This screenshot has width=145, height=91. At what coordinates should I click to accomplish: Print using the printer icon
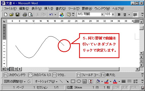click(25, 15)
